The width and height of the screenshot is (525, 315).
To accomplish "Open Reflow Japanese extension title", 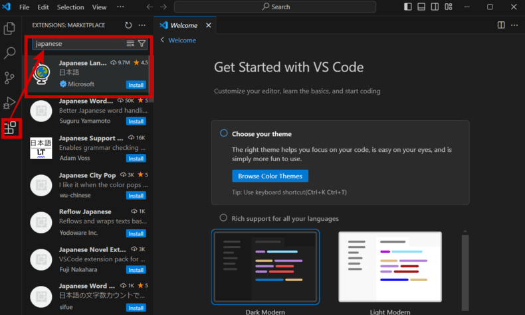I will click(x=85, y=212).
